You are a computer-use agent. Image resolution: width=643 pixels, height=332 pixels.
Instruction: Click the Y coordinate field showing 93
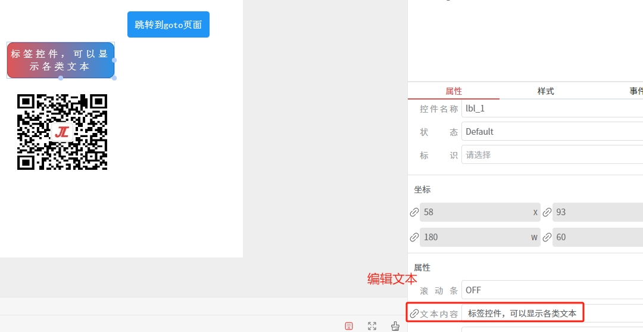598,212
